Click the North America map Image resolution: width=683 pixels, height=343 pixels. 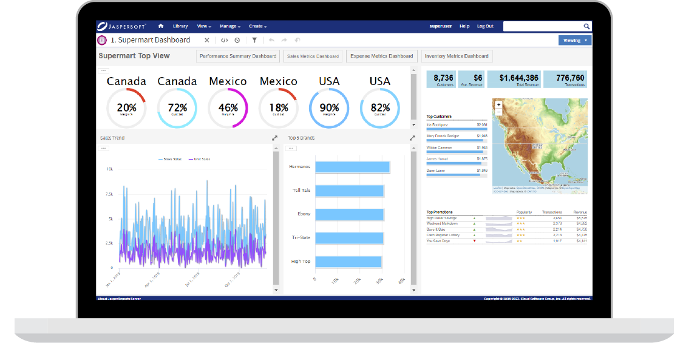pos(540,146)
